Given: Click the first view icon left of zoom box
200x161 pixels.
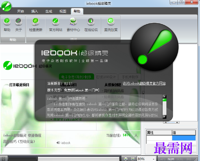Looking at the screenshot, I should (126, 159).
